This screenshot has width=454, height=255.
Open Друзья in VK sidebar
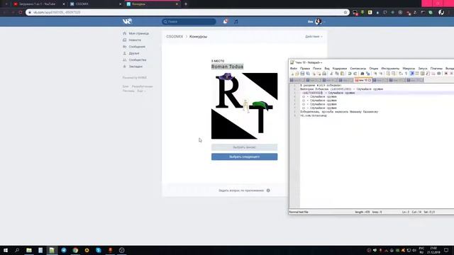131,53
